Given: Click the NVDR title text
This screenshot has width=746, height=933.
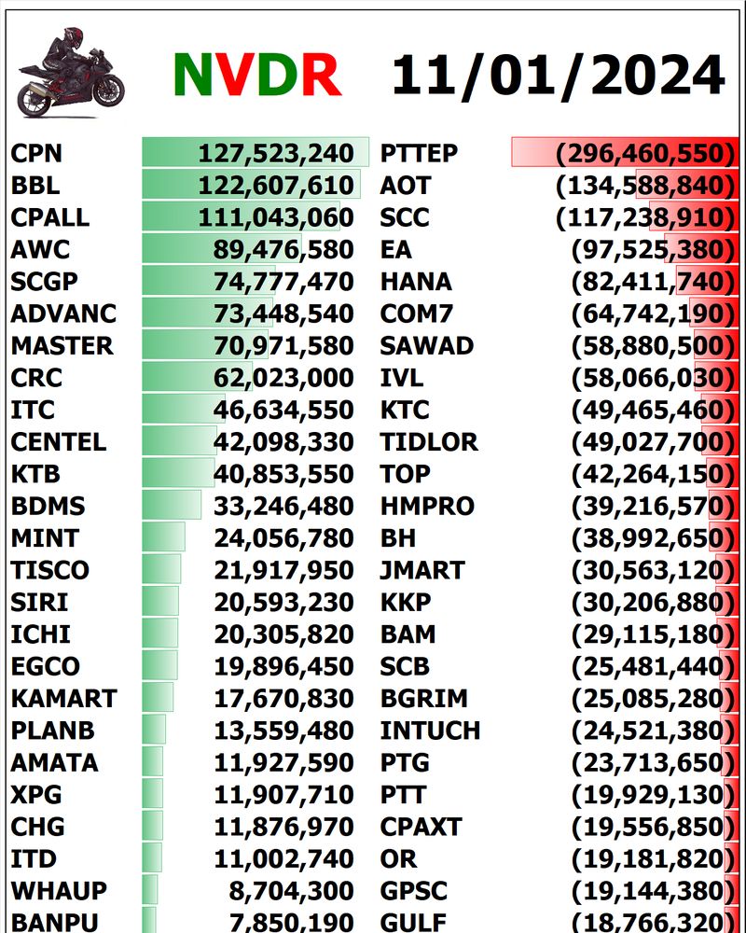Looking at the screenshot, I should click(256, 75).
